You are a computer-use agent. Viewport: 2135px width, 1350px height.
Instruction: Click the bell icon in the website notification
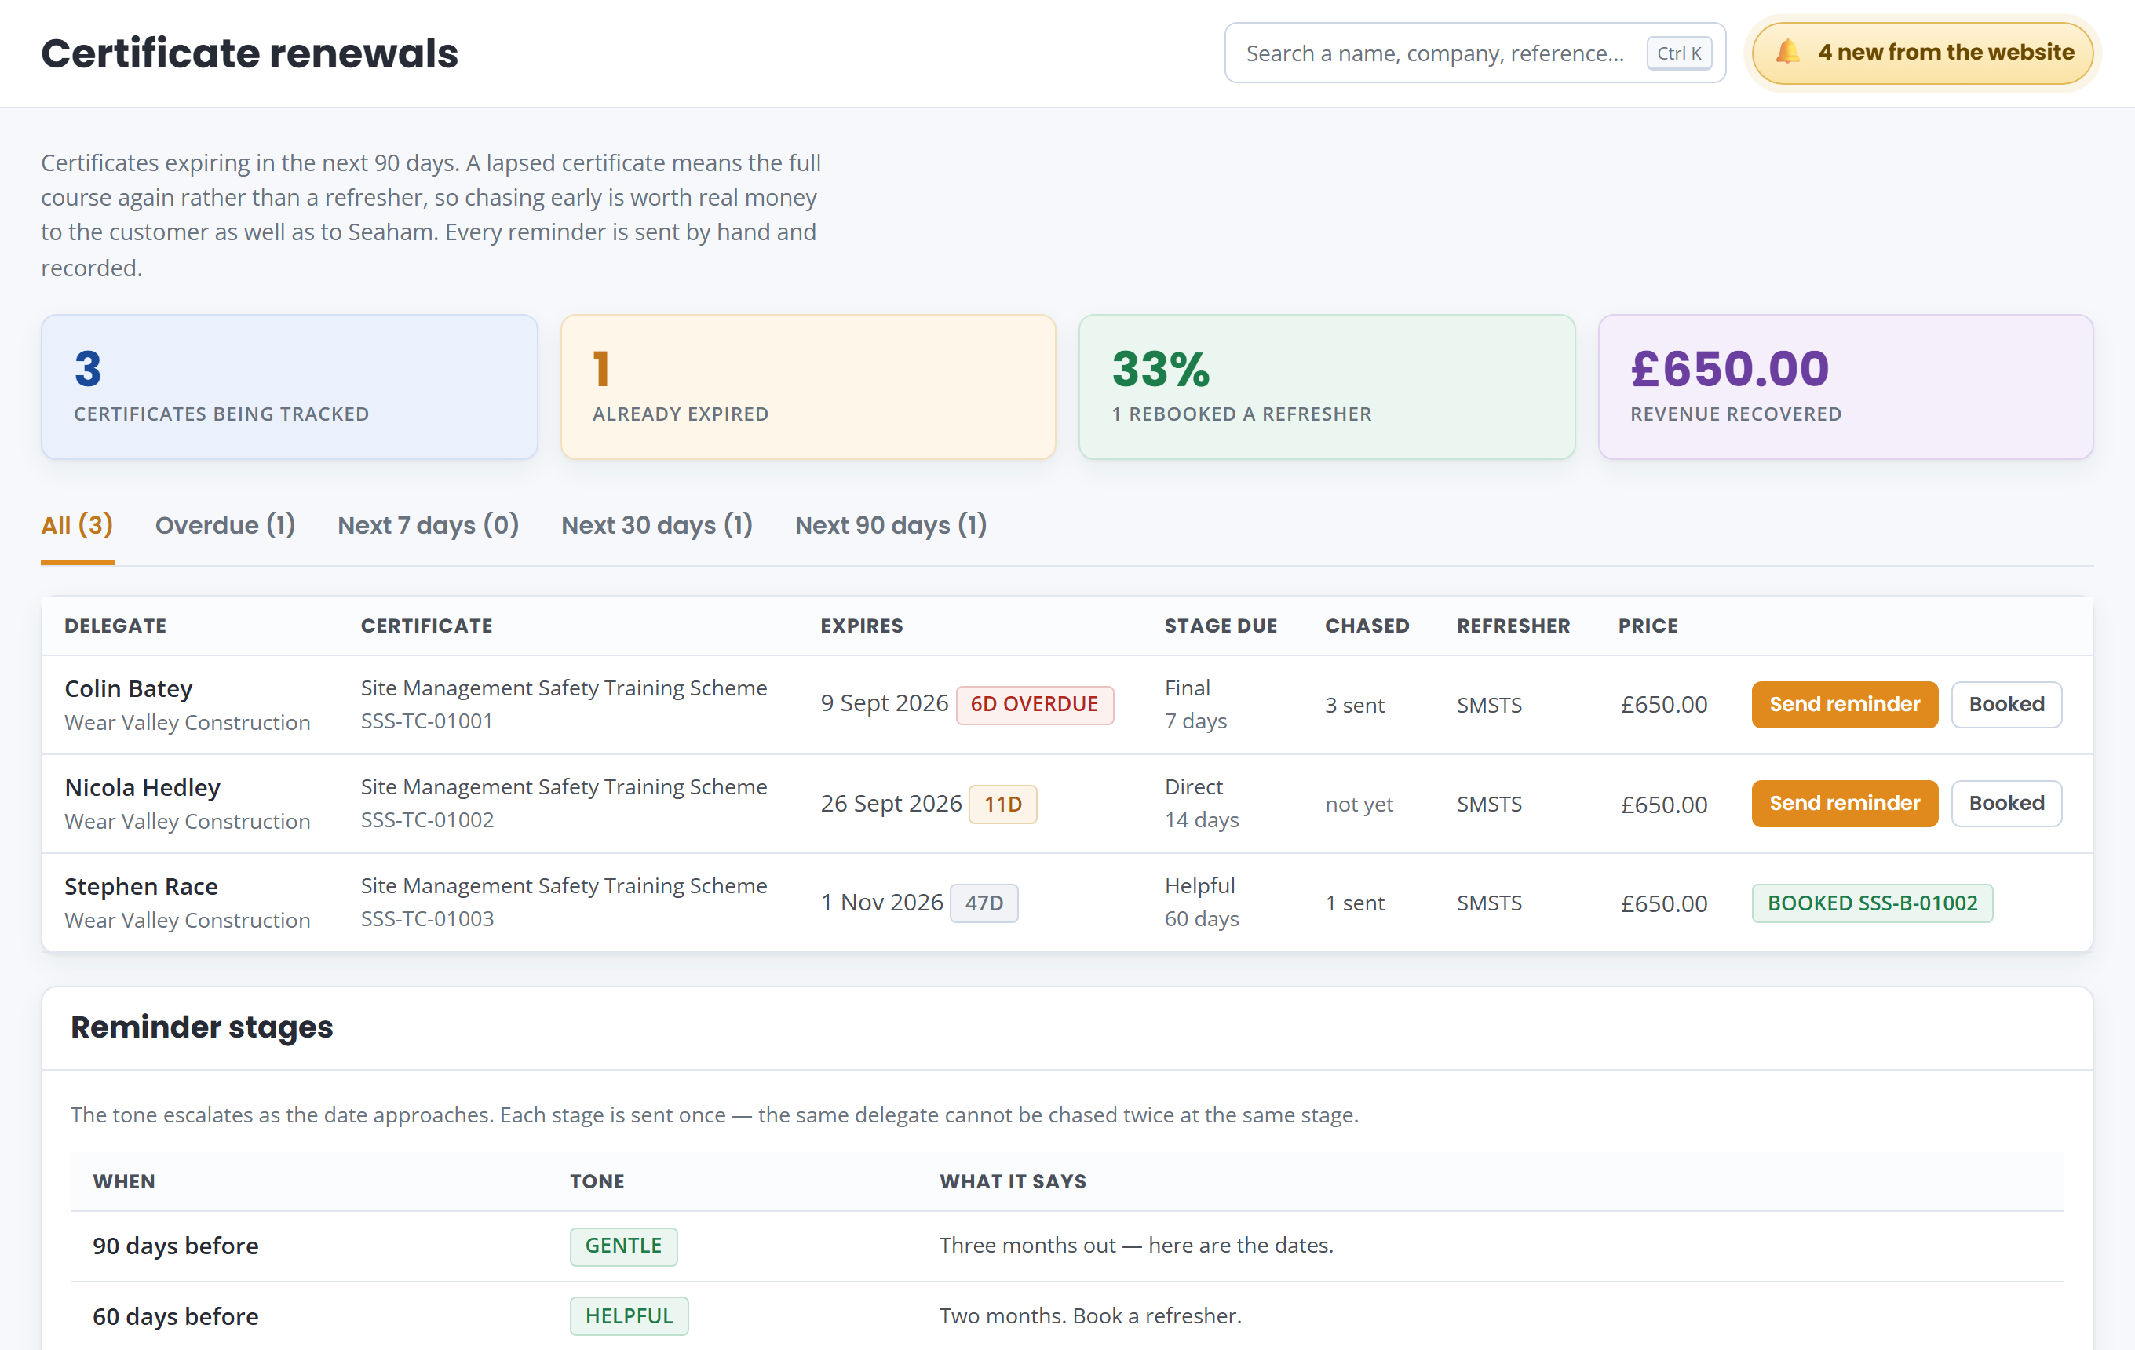(1787, 53)
